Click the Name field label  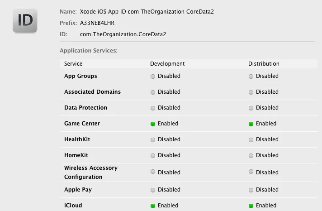tap(68, 12)
